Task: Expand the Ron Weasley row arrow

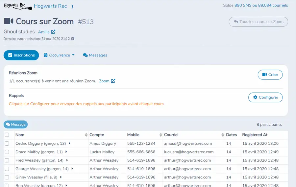Action: click(66, 185)
